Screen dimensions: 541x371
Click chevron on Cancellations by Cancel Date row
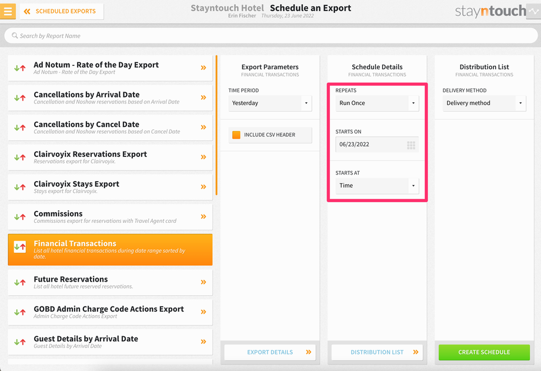(x=203, y=127)
